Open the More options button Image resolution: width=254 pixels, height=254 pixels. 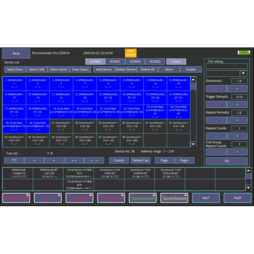click(169, 69)
